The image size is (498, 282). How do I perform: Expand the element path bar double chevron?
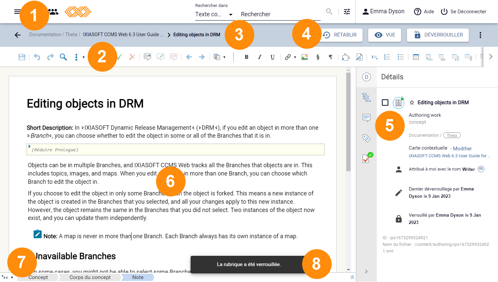[x=352, y=277]
